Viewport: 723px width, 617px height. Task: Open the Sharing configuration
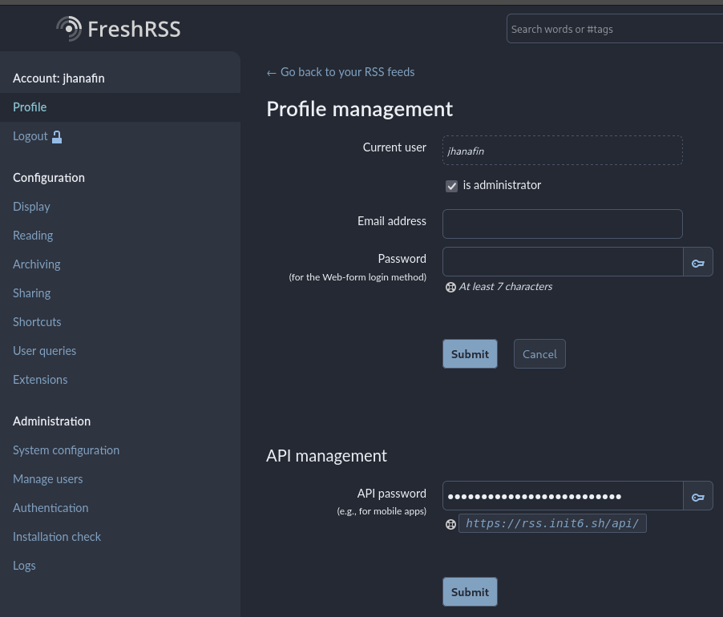pos(31,292)
